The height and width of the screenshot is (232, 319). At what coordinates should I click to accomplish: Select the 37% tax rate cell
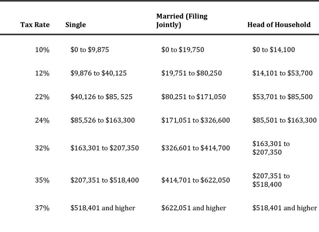pos(42,208)
